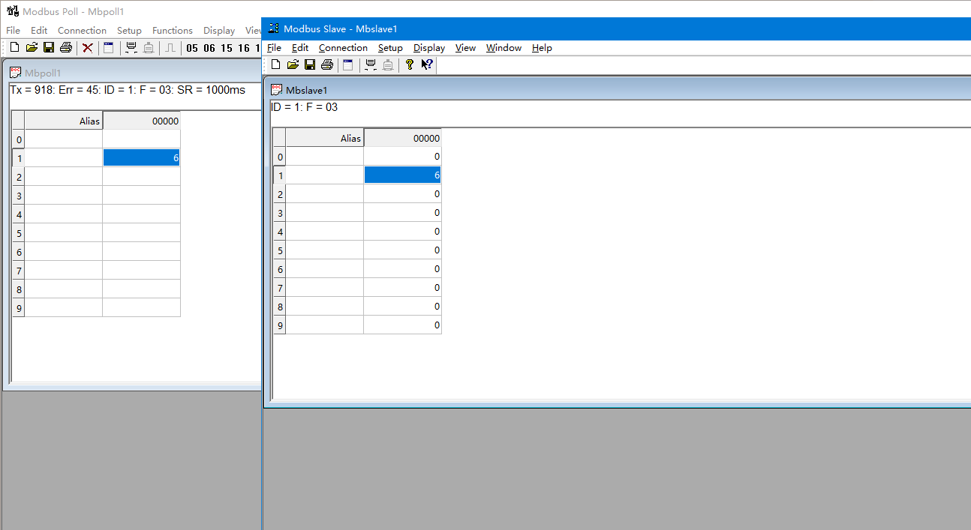Click Connect icon in Modbus Poll toolbar

[x=131, y=48]
